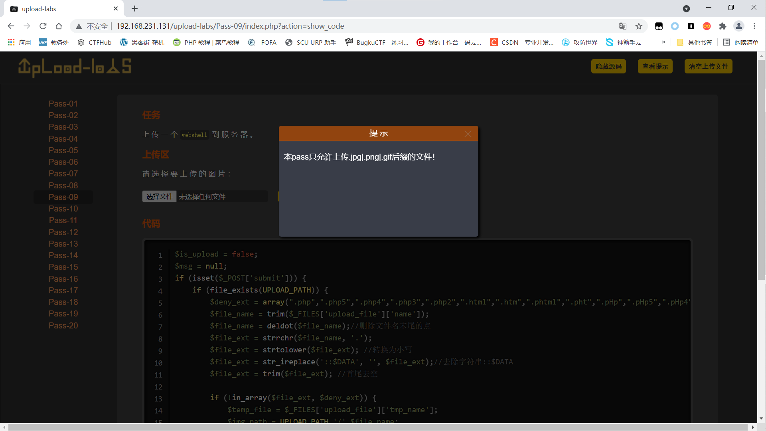766x431 pixels.
Task: Go to Pass-06 in sidebar
Action: pos(63,162)
